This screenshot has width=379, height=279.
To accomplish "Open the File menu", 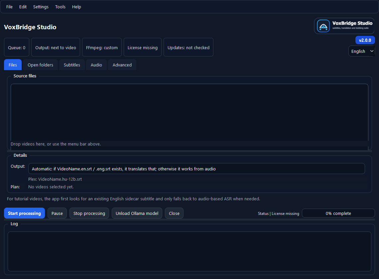I will tap(9, 7).
